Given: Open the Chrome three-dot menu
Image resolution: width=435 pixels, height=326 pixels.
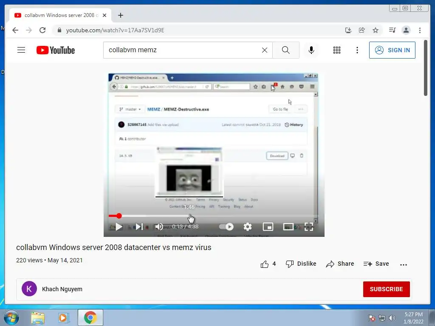Looking at the screenshot, I should [420, 30].
